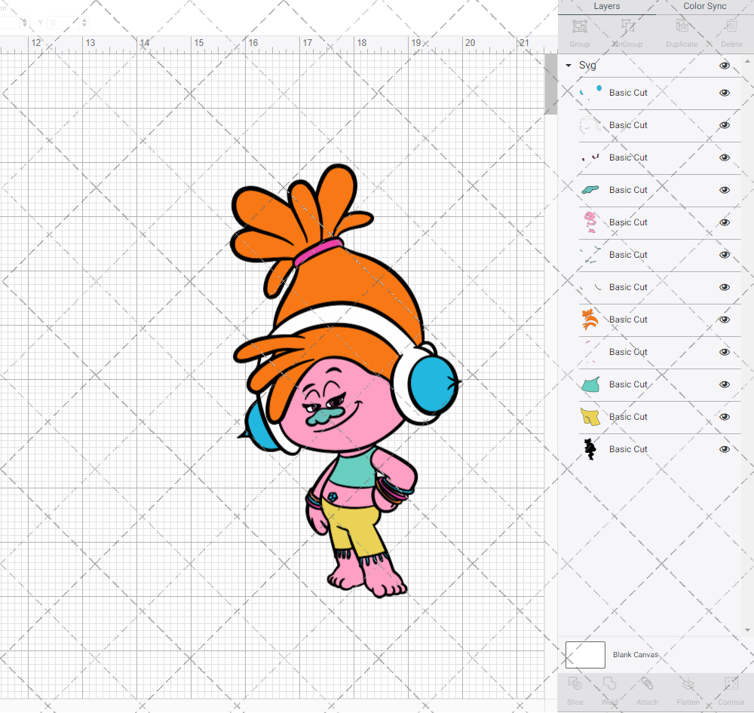Hide the teal shirt layer with its eye icon
Screen dimensions: 754x713
tap(725, 384)
